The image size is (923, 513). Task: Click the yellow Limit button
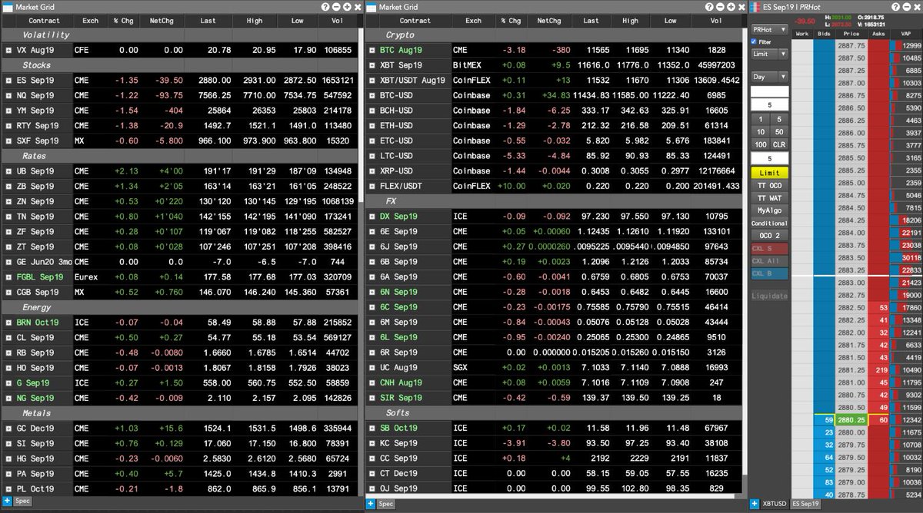pos(769,173)
